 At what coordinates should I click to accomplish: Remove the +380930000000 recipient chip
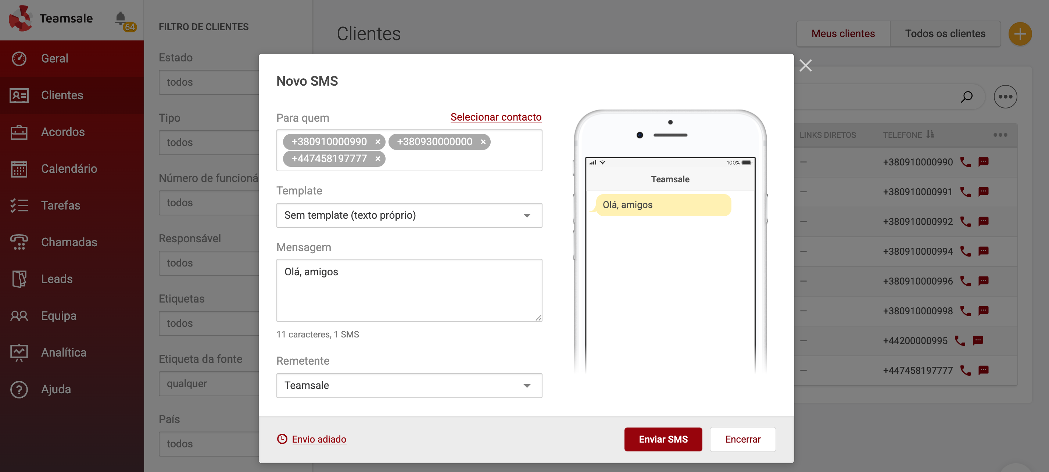click(x=483, y=142)
